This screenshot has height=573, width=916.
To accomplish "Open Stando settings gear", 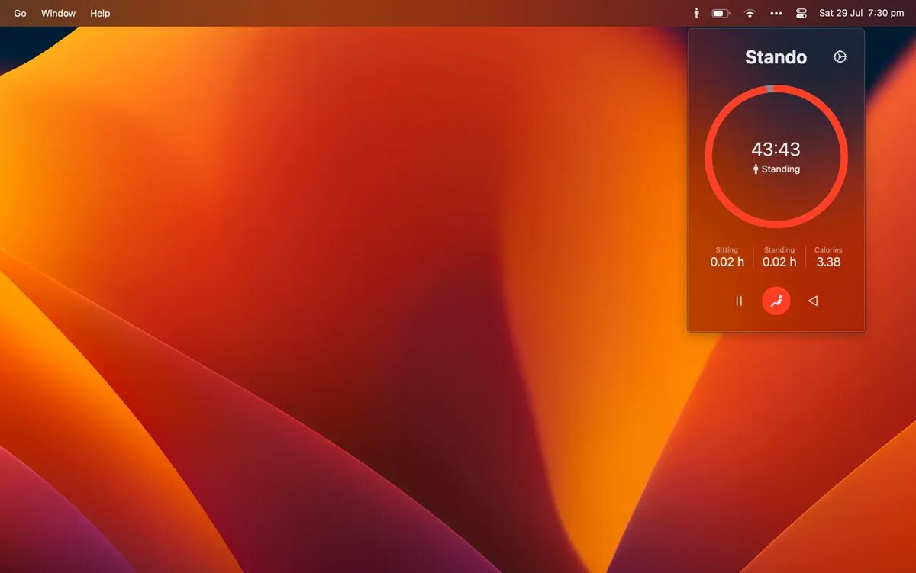I will click(840, 56).
